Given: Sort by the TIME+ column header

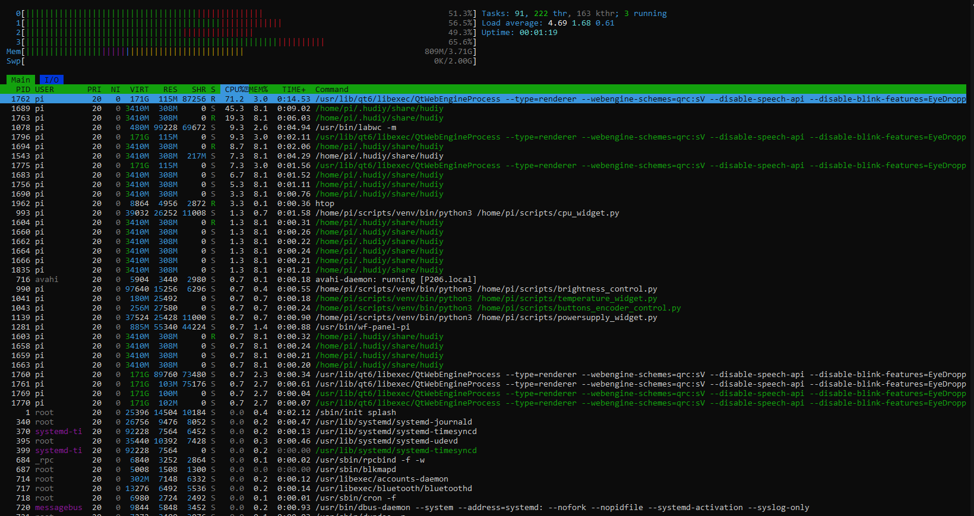Looking at the screenshot, I should click(294, 89).
